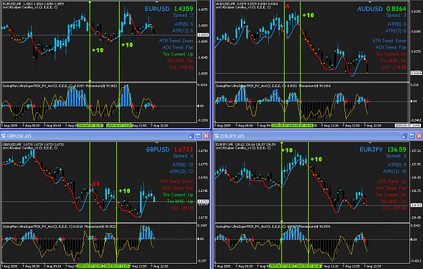The width and height of the screenshot is (423, 269).
Task: Maximize the GBPUSD,M5 chart window
Action: click(198, 136)
